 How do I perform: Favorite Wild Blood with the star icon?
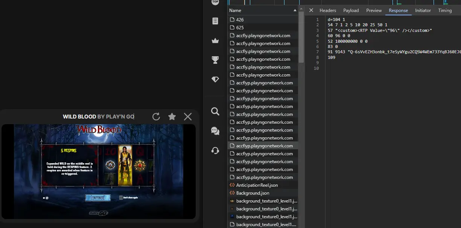[172, 117]
